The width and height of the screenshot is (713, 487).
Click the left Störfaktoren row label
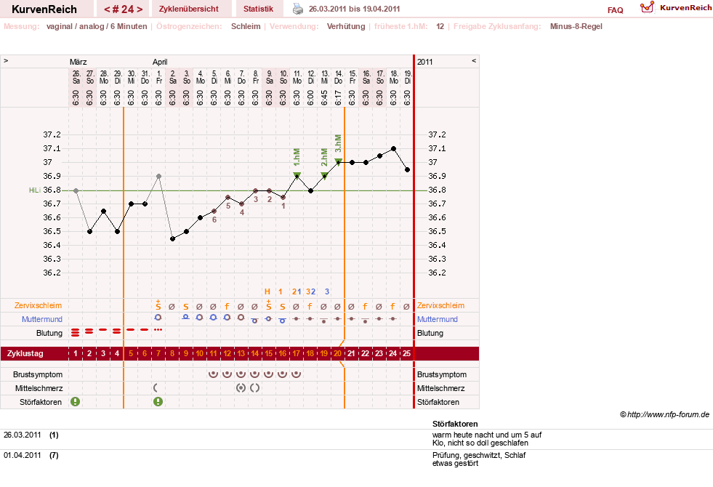point(41,402)
